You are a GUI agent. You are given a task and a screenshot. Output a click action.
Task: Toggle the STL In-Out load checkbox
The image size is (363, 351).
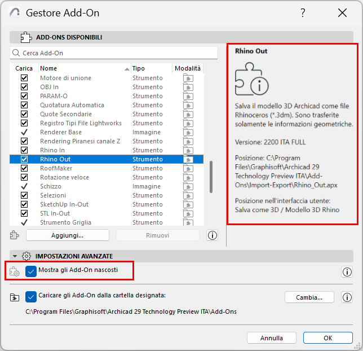pyautogui.click(x=24, y=213)
